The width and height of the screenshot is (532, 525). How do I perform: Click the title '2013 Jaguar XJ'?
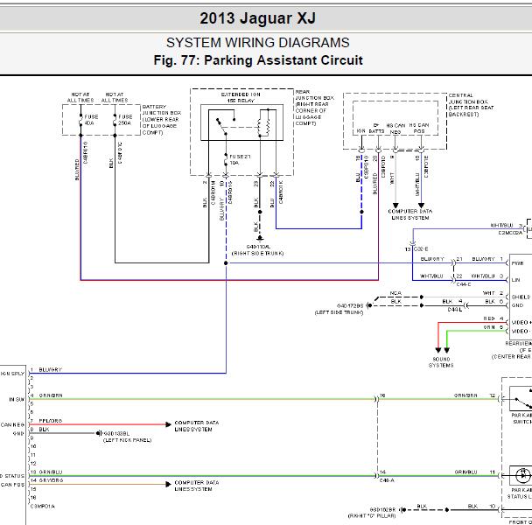(257, 18)
